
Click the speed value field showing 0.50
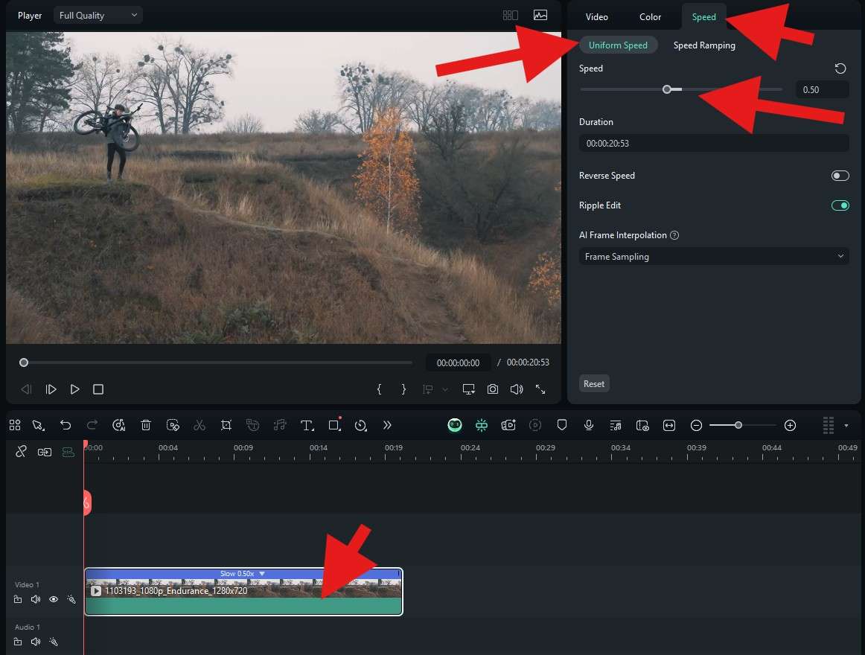[822, 89]
